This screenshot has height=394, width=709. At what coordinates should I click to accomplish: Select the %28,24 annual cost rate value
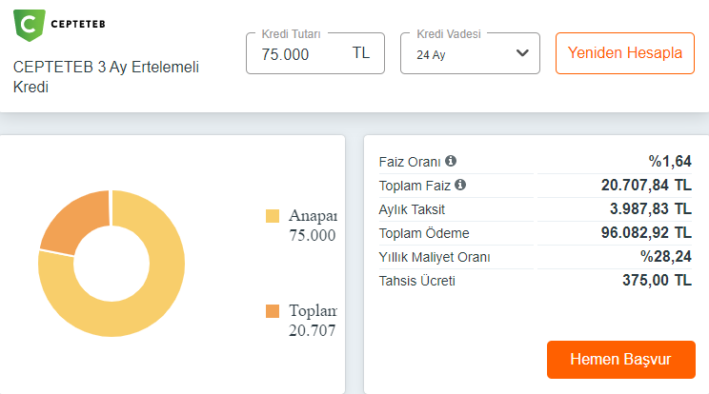(665, 257)
